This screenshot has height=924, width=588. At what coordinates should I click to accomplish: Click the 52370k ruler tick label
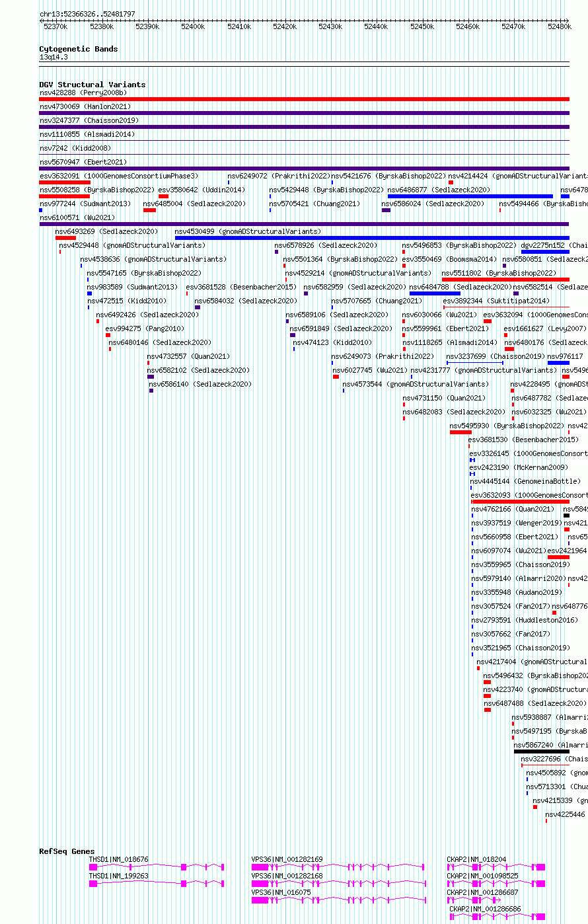(x=55, y=26)
